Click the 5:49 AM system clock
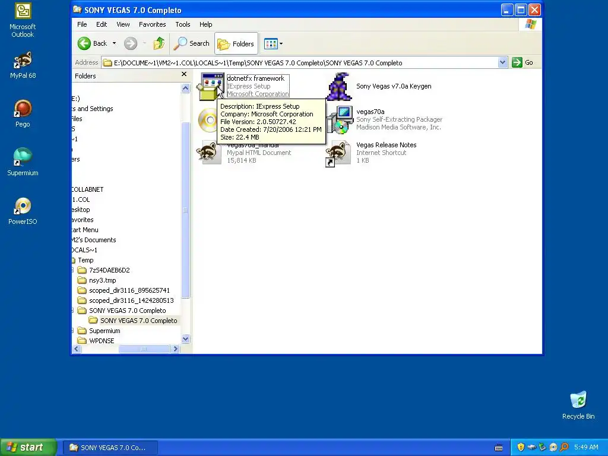 point(586,447)
